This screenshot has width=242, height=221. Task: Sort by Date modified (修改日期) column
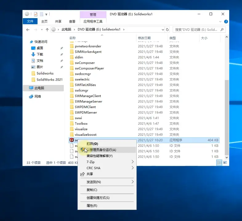(x=144, y=38)
